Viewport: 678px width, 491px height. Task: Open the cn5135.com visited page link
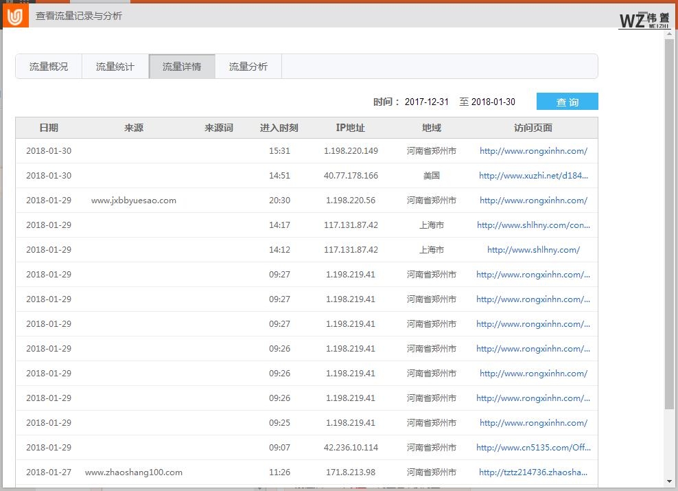click(533, 448)
